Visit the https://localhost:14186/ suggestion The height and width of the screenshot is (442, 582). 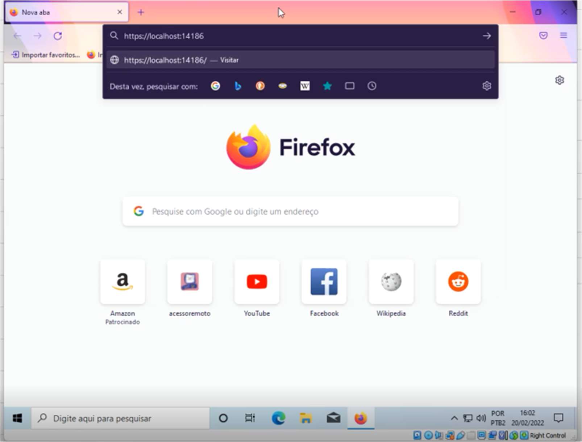coord(301,60)
